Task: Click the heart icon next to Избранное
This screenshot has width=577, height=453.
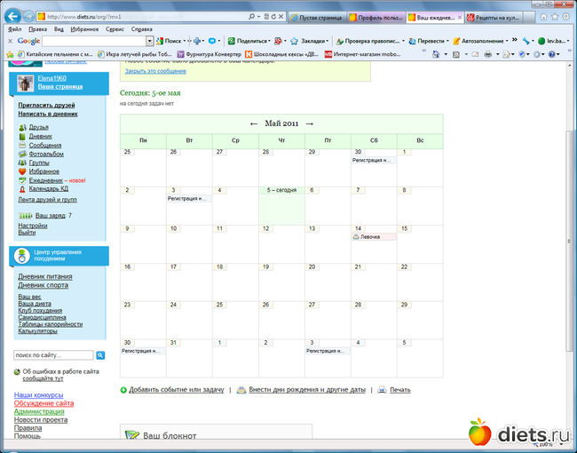Action: [22, 171]
